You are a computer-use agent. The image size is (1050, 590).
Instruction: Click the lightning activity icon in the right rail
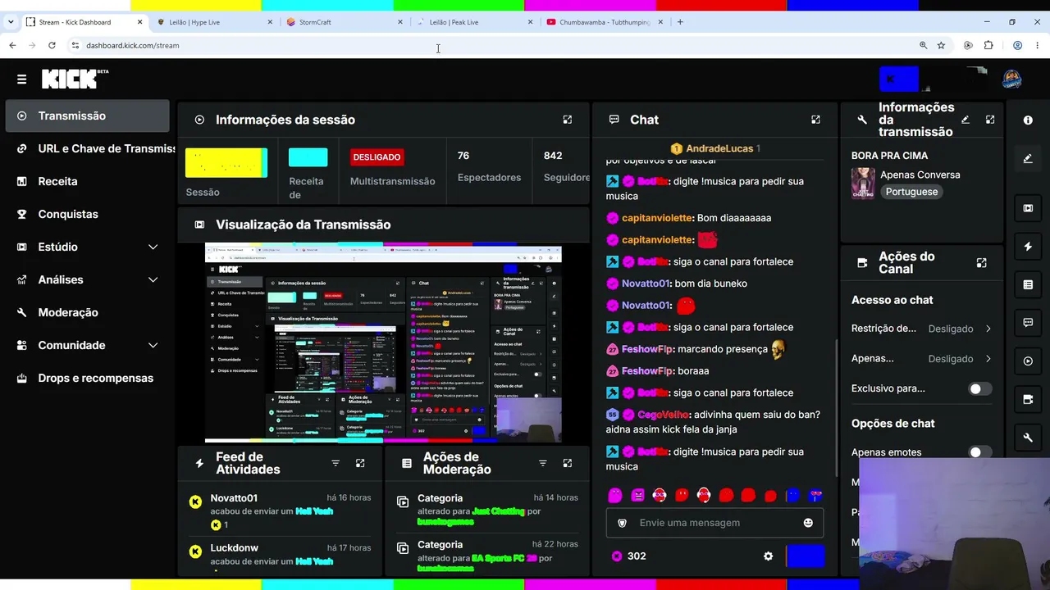point(1028,247)
